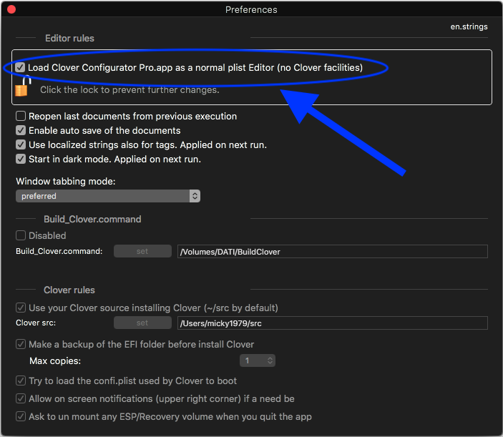Click the Window tabbing mode label

point(65,182)
